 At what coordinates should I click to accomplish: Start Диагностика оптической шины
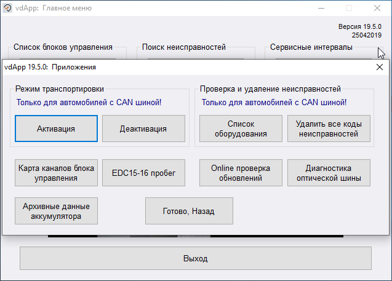[329, 173]
